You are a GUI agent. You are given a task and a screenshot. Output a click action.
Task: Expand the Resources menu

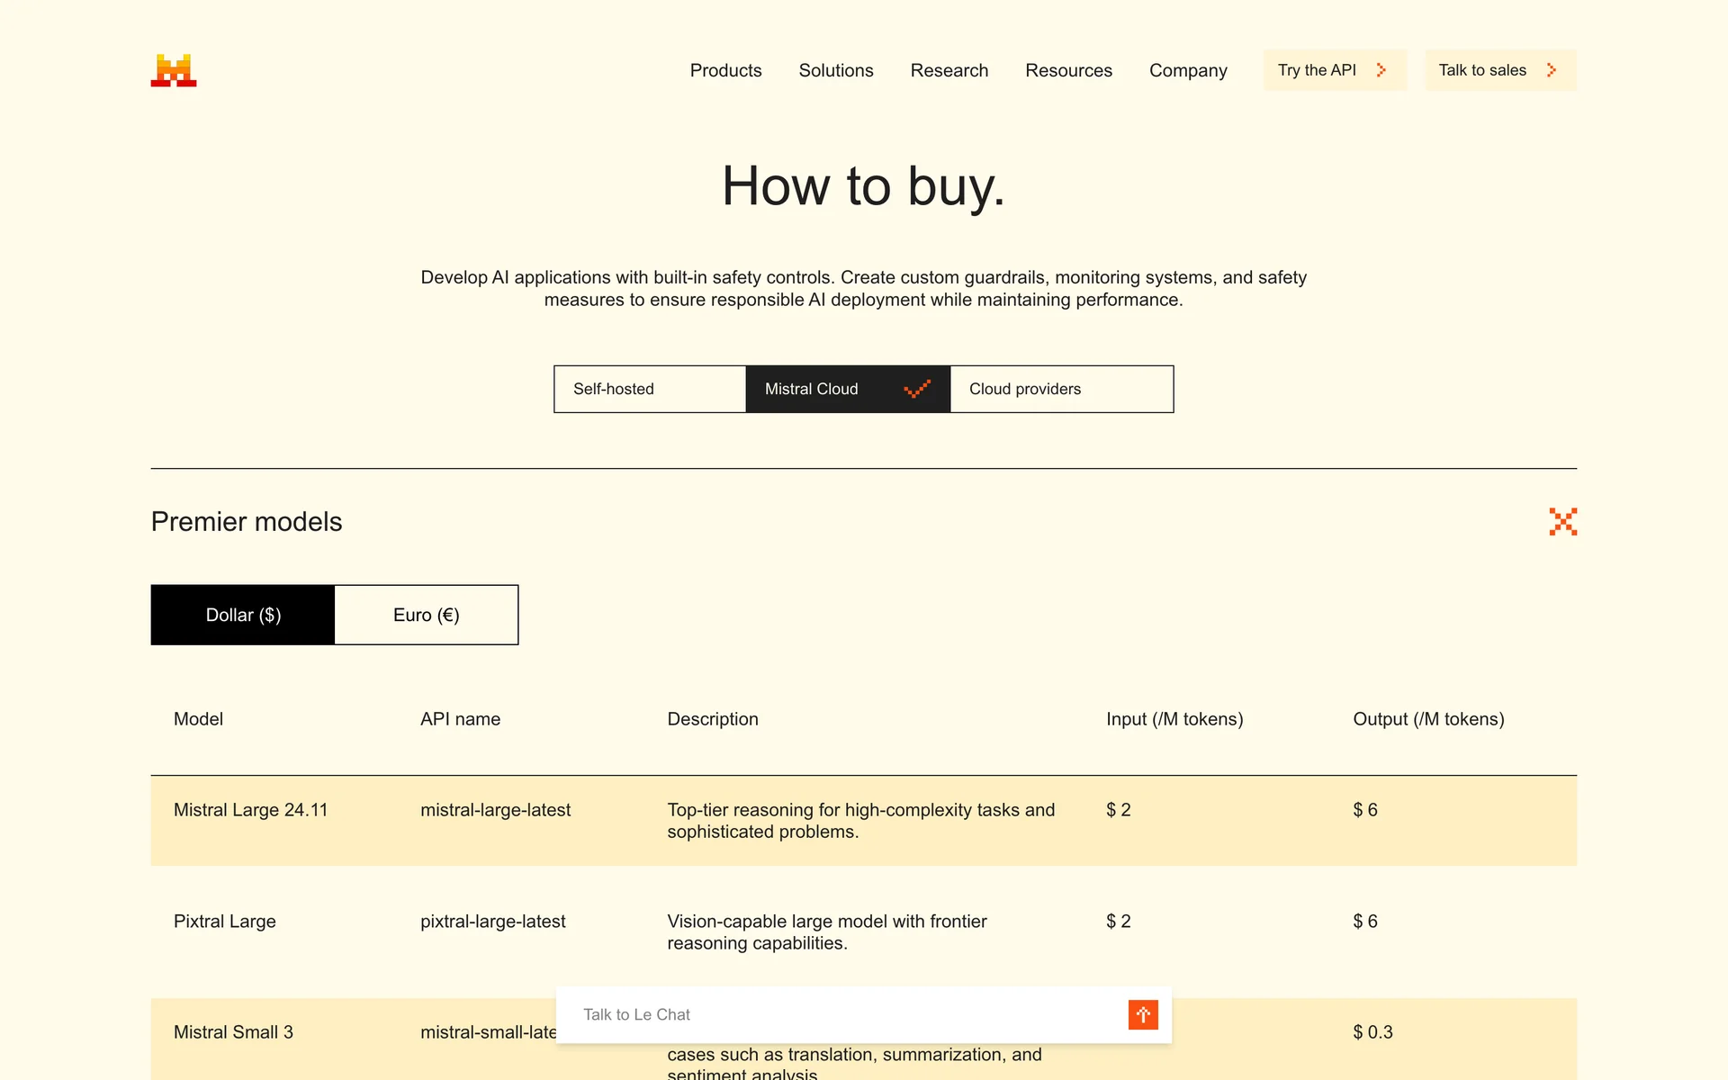[1068, 70]
